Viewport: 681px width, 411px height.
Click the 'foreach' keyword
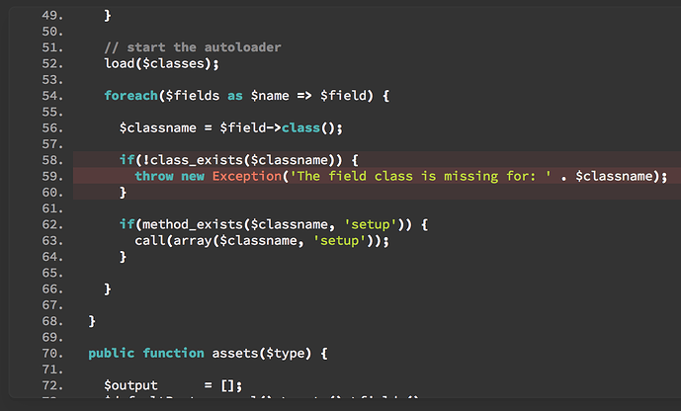(x=130, y=96)
